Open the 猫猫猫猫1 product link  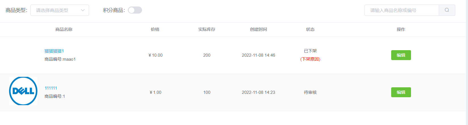[x=54, y=51]
